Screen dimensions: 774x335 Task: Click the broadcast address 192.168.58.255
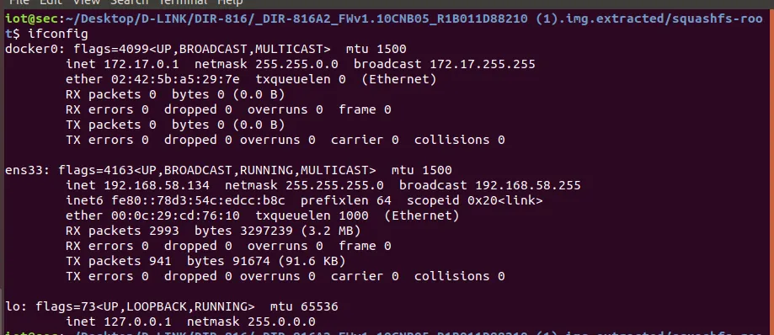click(528, 185)
